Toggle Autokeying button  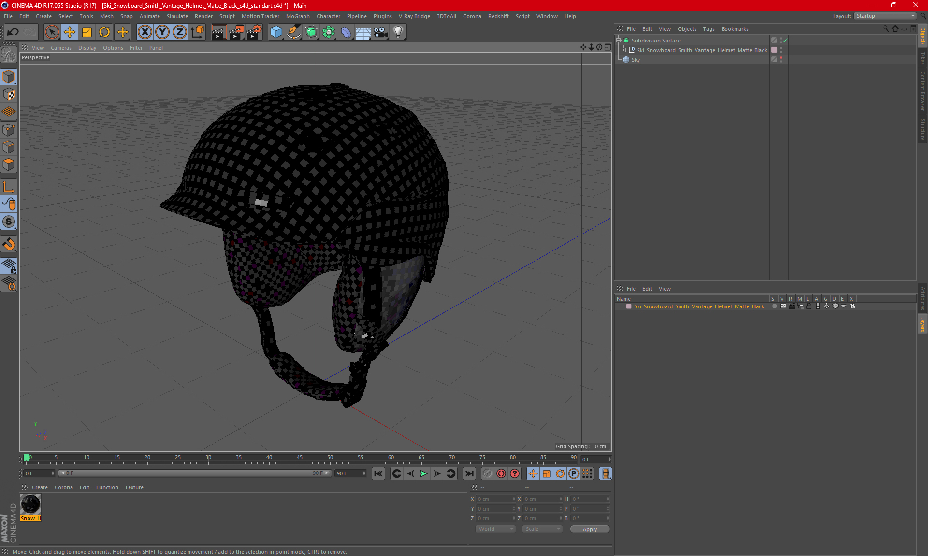(501, 473)
